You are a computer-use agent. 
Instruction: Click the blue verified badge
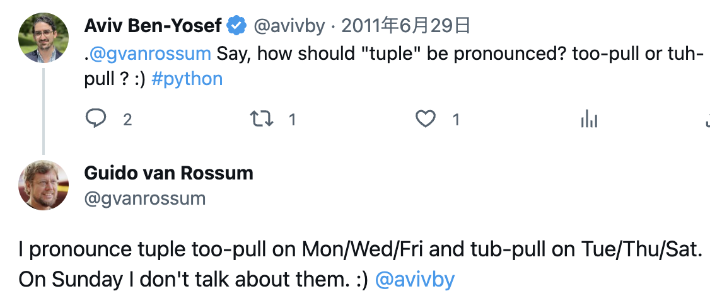click(x=236, y=26)
